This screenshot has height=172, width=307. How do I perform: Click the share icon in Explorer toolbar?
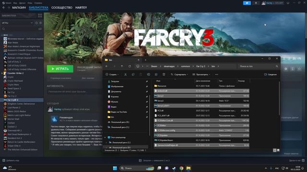(x=156, y=75)
